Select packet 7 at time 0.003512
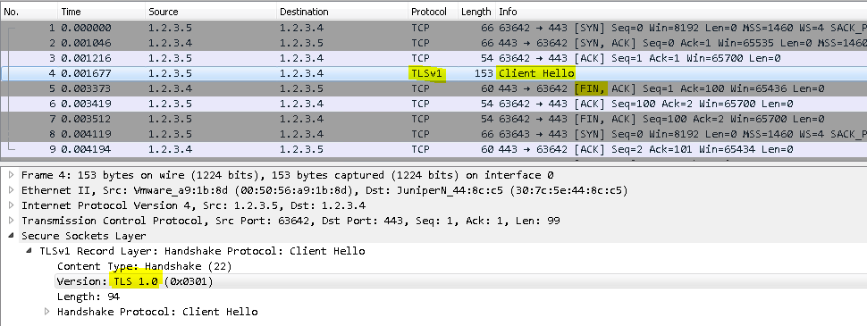The width and height of the screenshot is (867, 326). click(433, 119)
